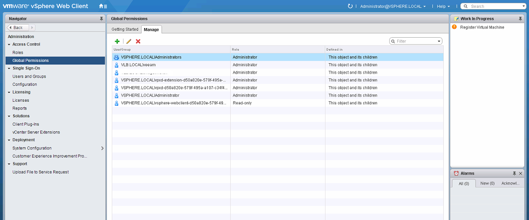
Task: Click the Read-only role cell
Action: pyautogui.click(x=277, y=103)
